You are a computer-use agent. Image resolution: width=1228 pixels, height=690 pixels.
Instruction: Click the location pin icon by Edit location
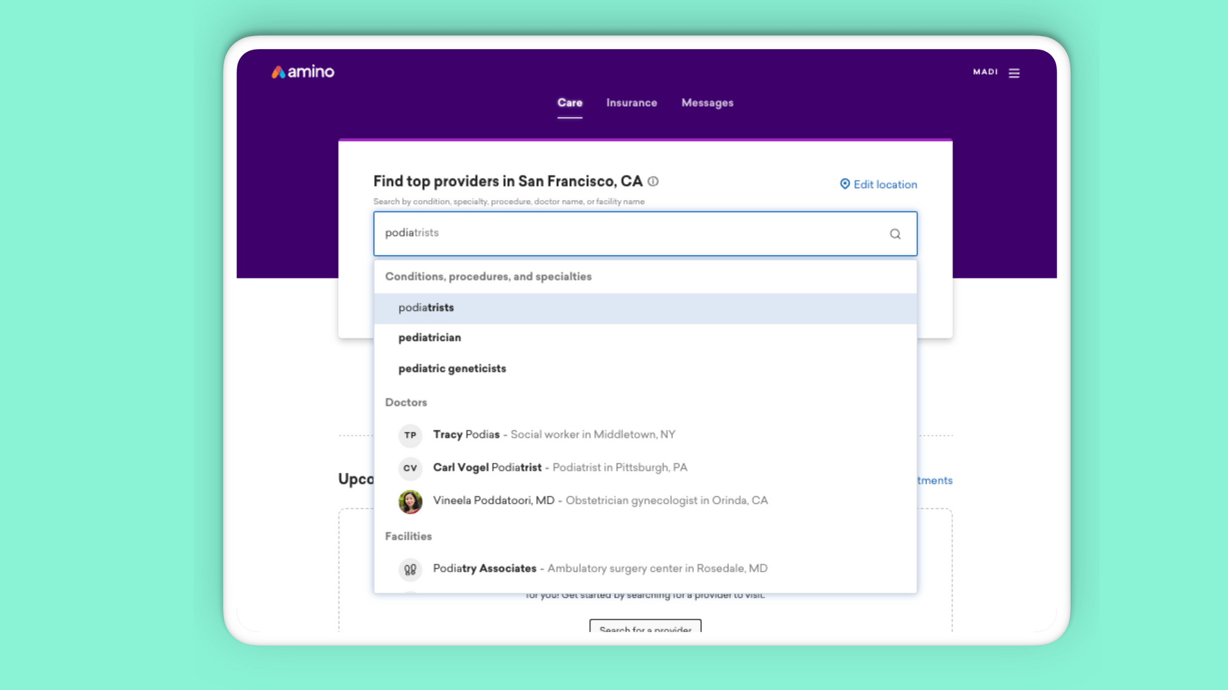(x=845, y=184)
